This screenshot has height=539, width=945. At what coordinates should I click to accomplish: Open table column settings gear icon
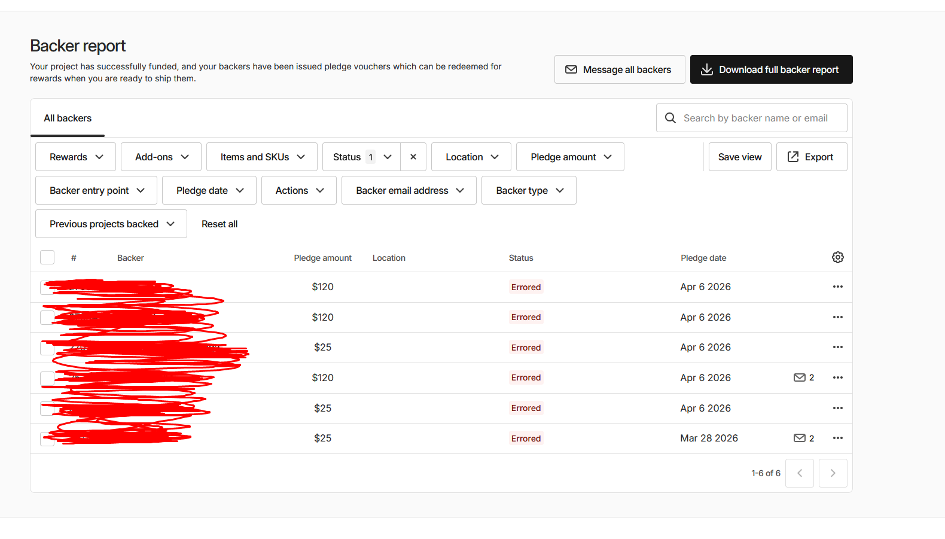tap(837, 257)
